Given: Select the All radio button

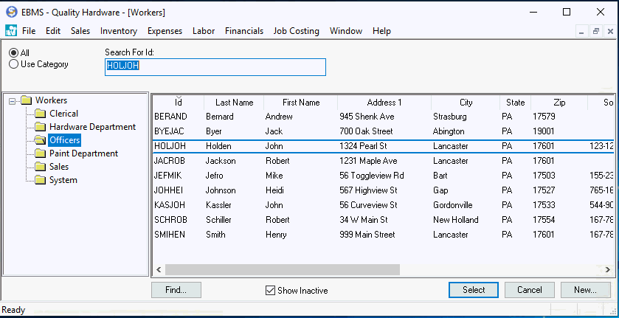Looking at the screenshot, I should pyautogui.click(x=13, y=53).
